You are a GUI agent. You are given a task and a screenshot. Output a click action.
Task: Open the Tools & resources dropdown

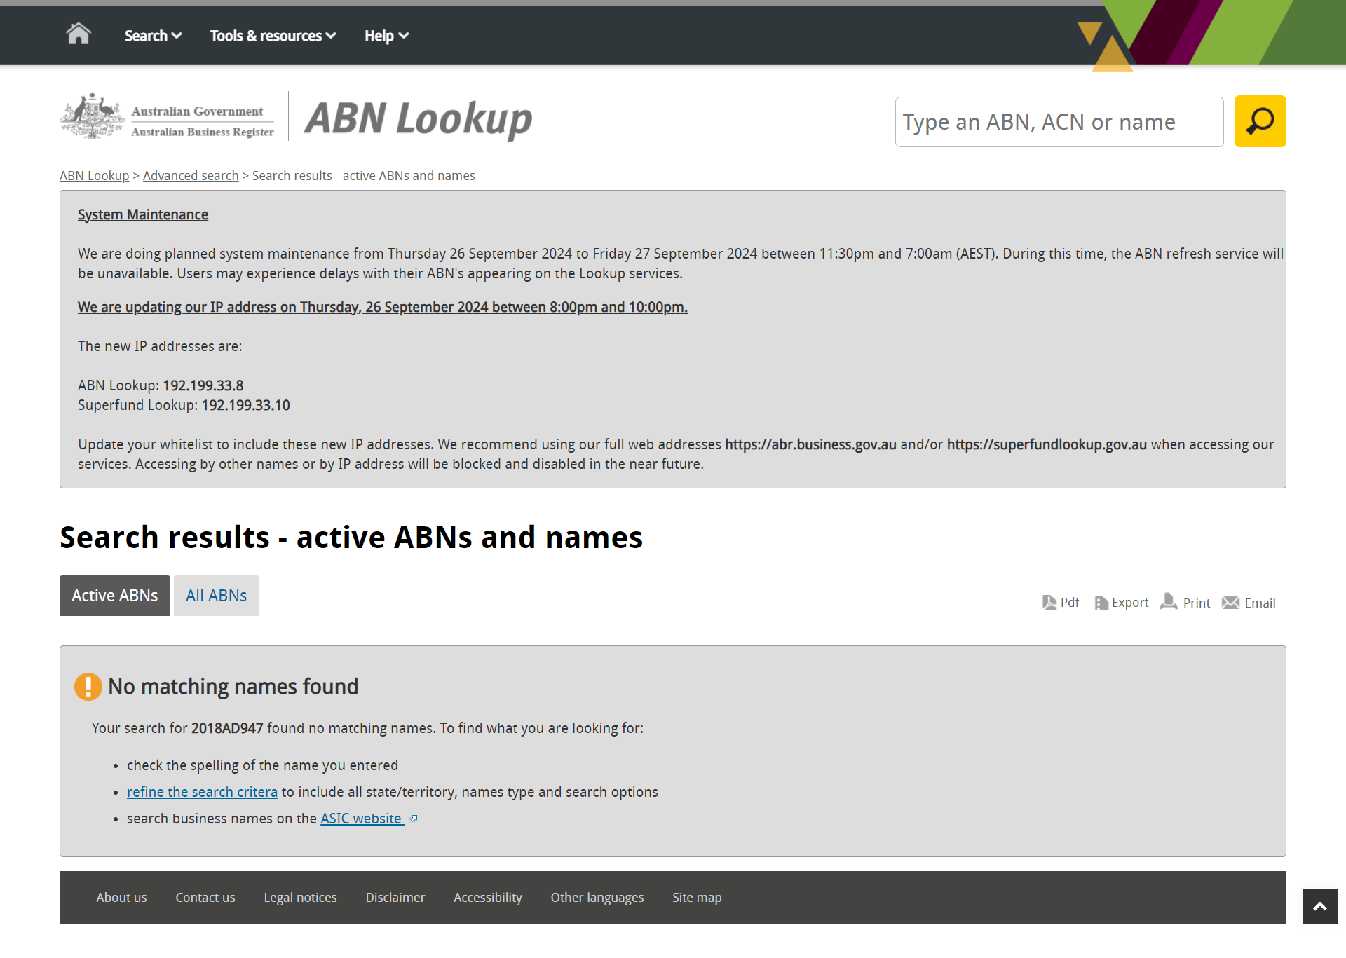tap(273, 36)
